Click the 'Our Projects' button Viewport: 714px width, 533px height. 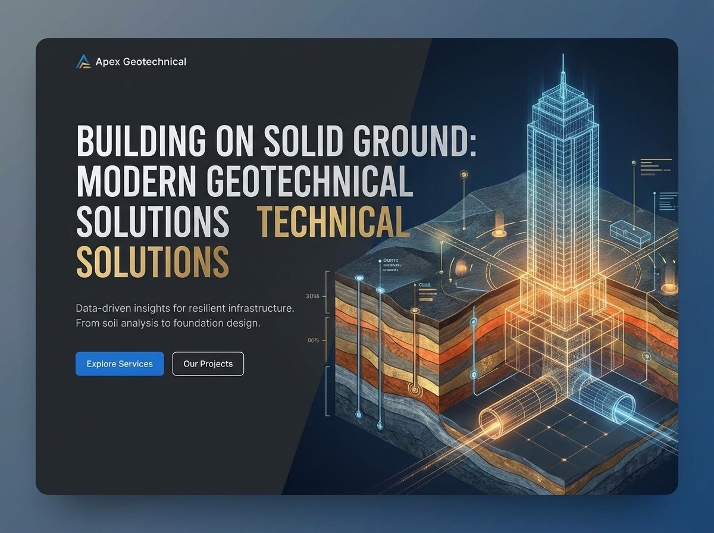[208, 363]
